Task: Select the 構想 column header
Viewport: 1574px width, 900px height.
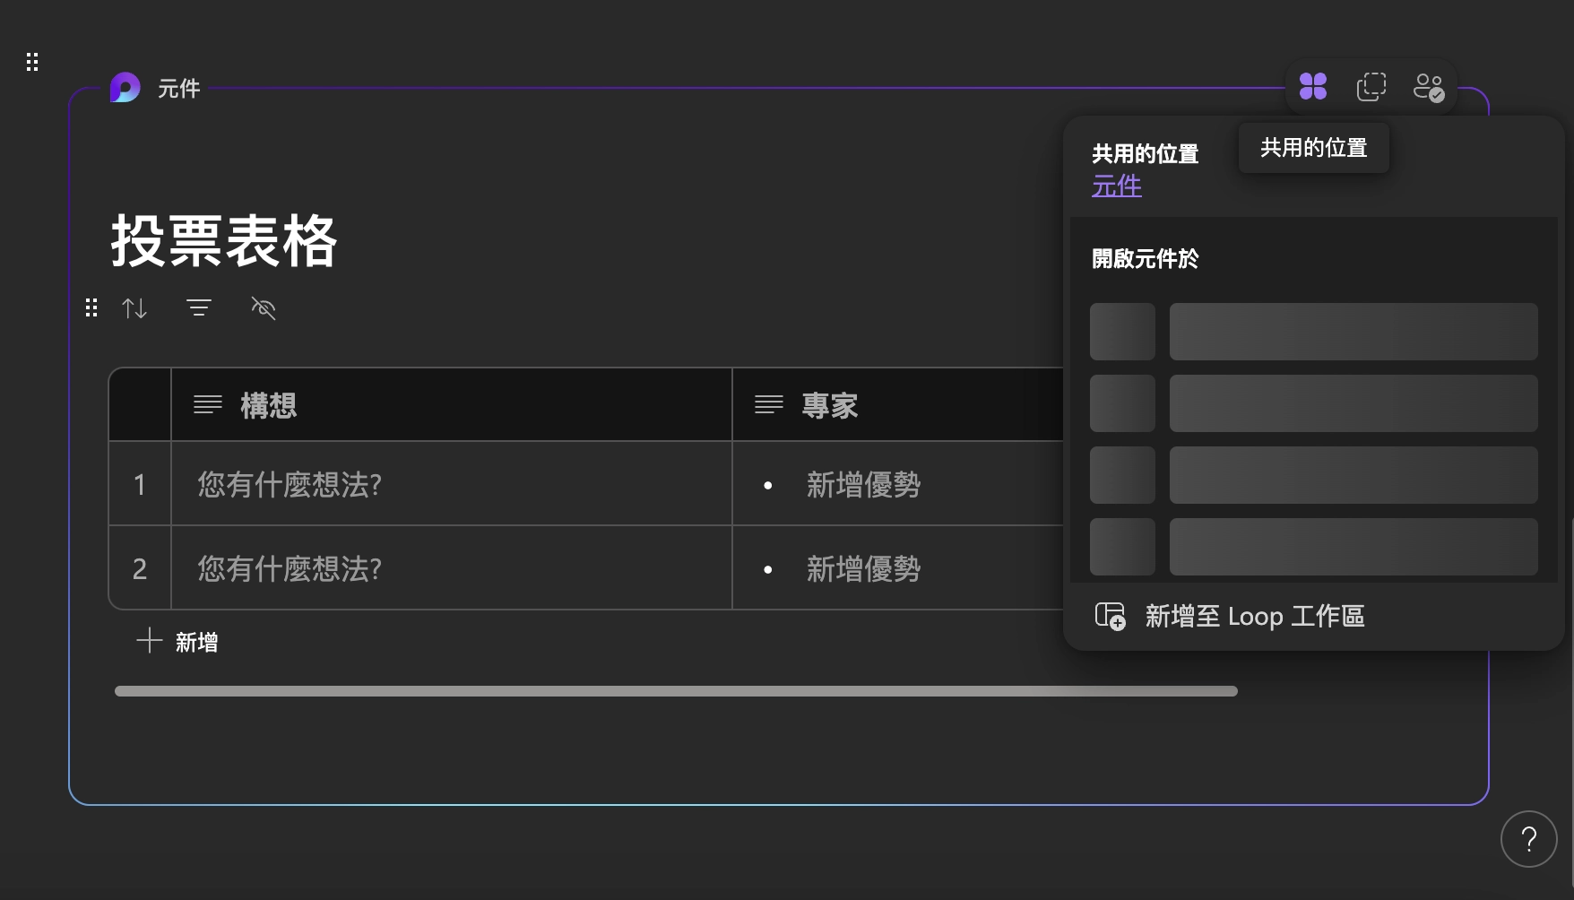Action: click(x=452, y=405)
